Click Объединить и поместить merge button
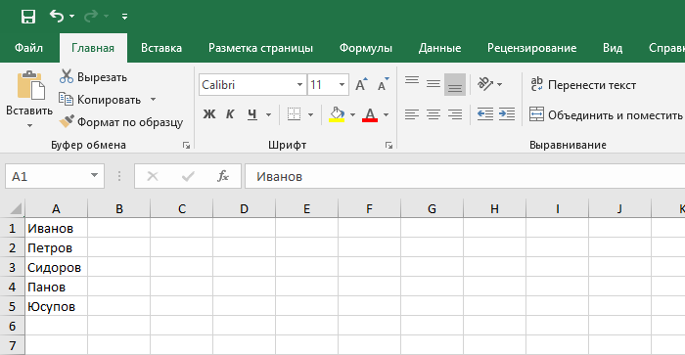 (x=606, y=114)
